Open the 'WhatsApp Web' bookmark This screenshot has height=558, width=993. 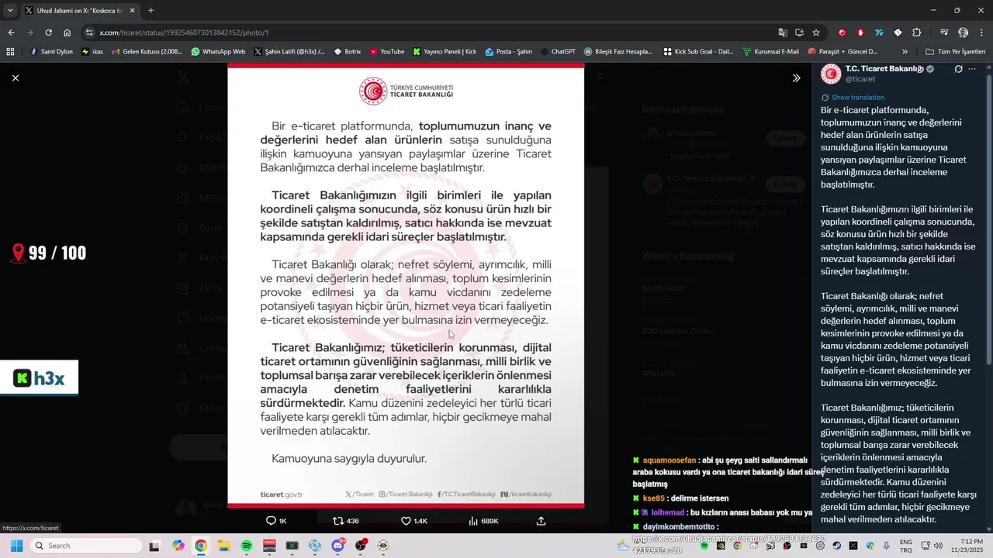[x=218, y=52]
